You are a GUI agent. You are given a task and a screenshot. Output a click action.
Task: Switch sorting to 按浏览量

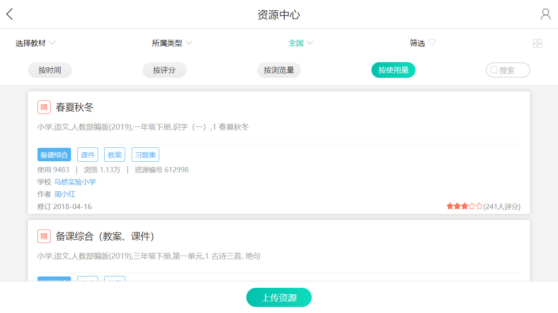[x=279, y=70]
